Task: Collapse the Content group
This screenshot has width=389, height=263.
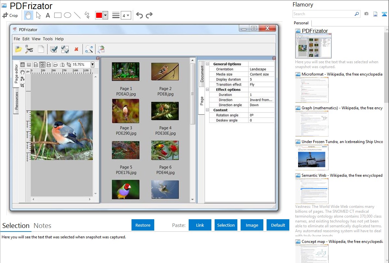Action: point(207,110)
